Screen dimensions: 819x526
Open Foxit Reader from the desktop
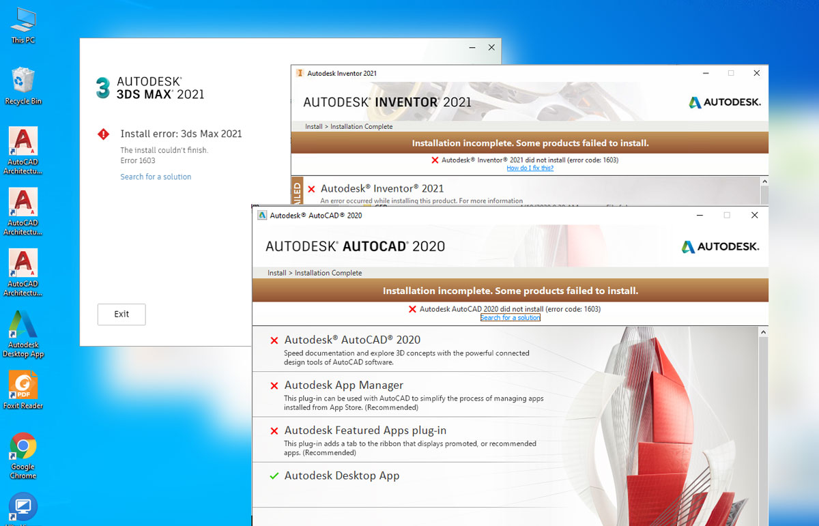coord(23,386)
